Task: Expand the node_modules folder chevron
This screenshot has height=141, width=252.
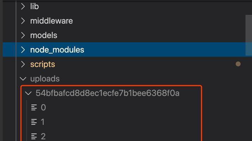Action: click(23, 50)
